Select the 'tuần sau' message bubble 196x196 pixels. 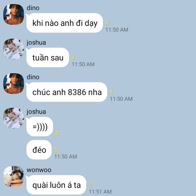[48, 57]
